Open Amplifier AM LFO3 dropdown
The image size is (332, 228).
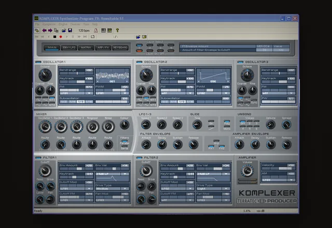click(292, 180)
